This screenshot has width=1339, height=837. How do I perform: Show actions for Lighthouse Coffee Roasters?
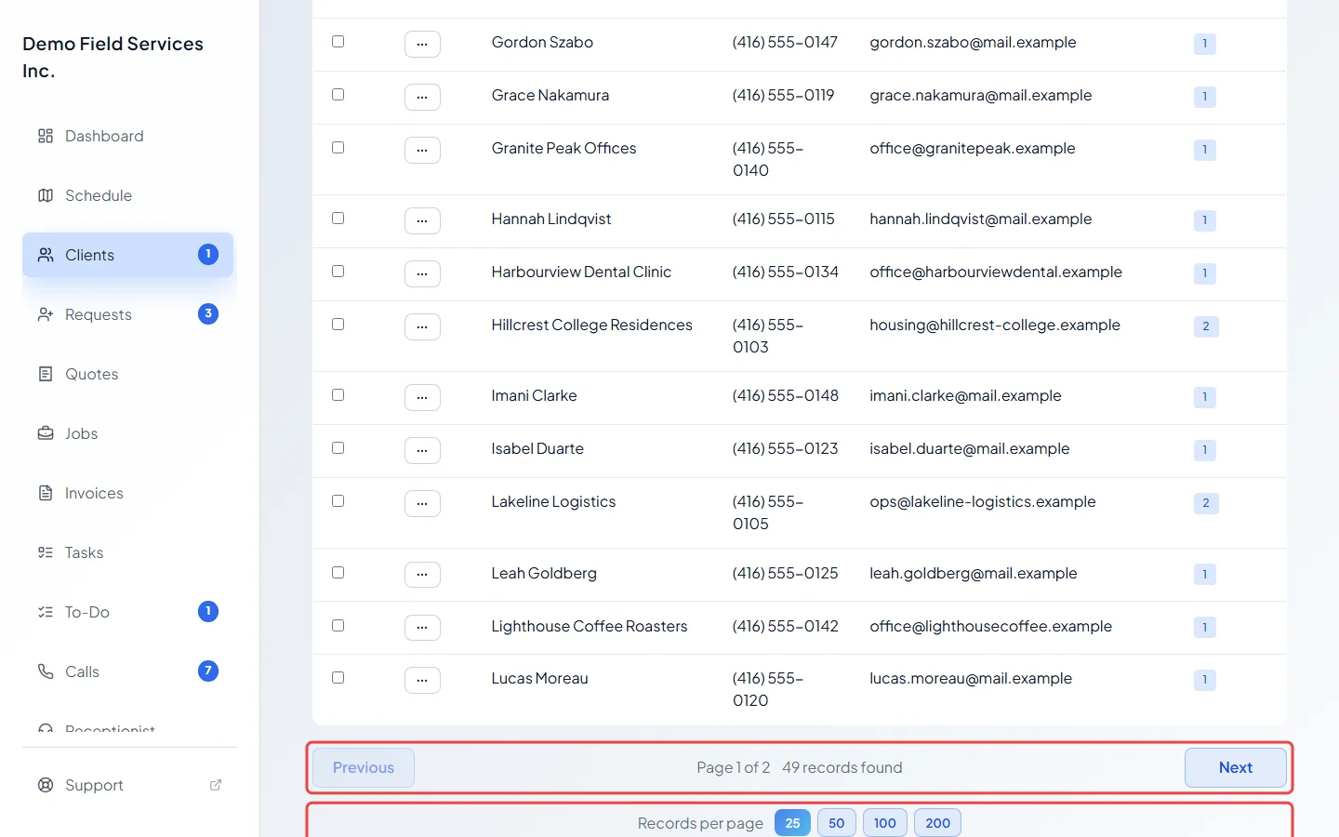click(x=422, y=628)
